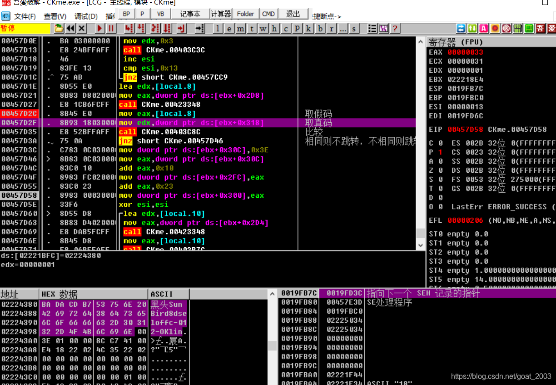The width and height of the screenshot is (556, 385).
Task: Open Executable modules via 'e' button
Action: coord(229,29)
